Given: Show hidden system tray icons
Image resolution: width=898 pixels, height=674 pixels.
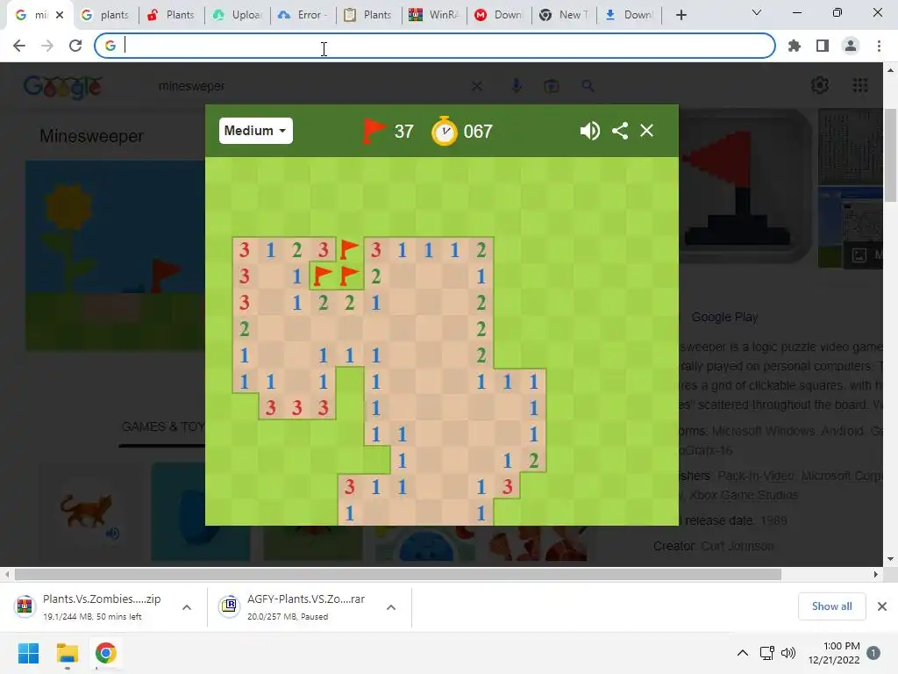Looking at the screenshot, I should tap(742, 653).
